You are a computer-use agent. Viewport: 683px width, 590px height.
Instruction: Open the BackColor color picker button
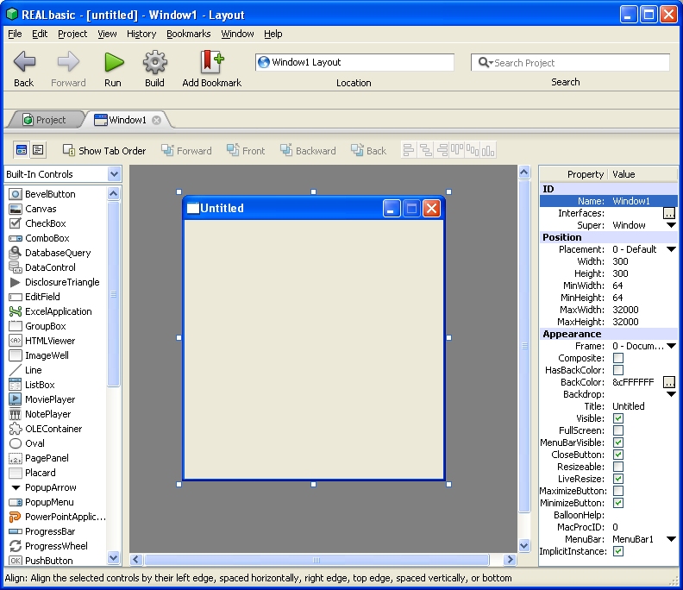point(669,382)
